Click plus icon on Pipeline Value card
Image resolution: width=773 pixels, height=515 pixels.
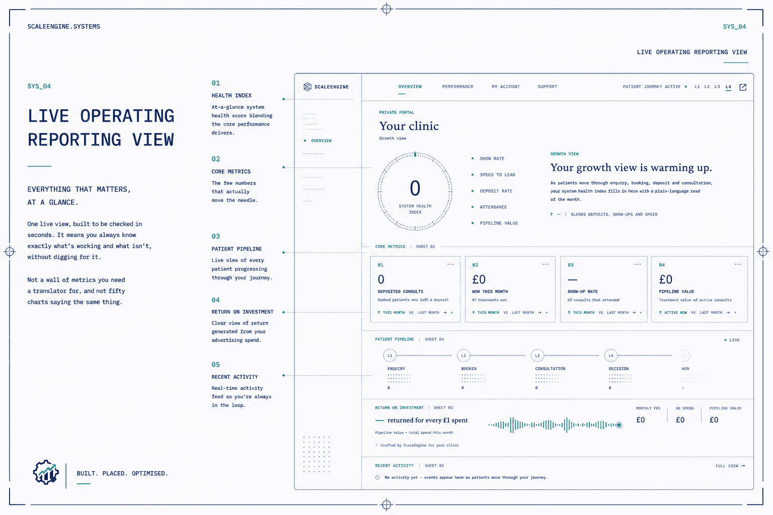(x=735, y=313)
